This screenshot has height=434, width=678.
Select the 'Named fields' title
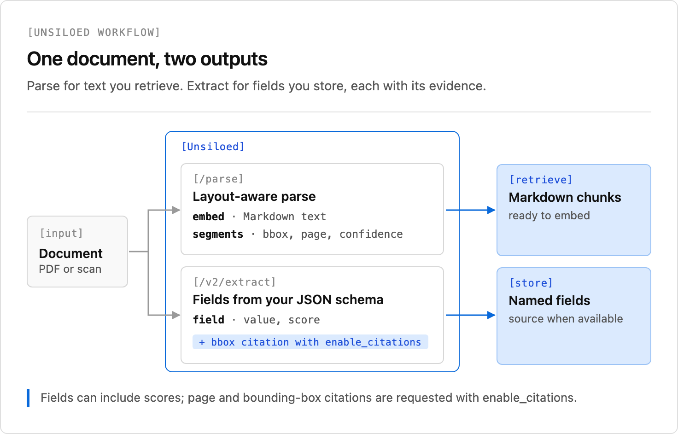point(549,301)
